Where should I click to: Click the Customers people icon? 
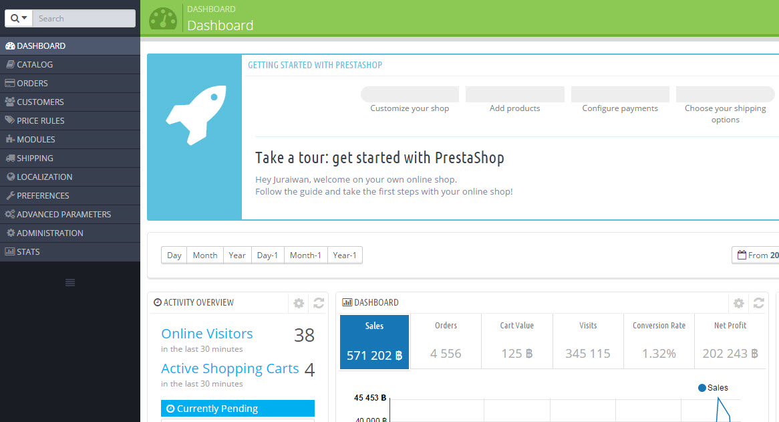tap(9, 102)
